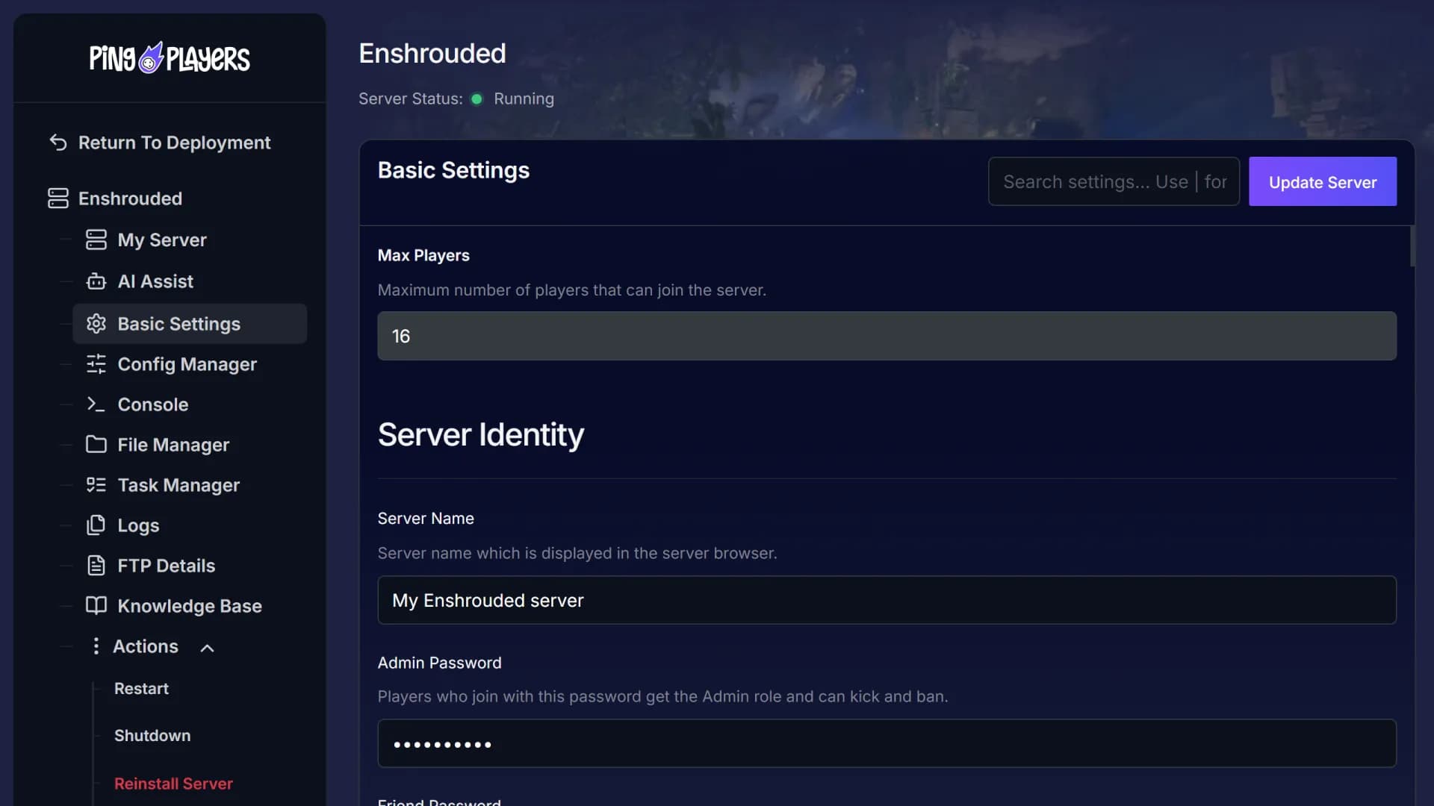This screenshot has width=1434, height=806.
Task: Click the Logs documents icon
Action: [x=96, y=525]
